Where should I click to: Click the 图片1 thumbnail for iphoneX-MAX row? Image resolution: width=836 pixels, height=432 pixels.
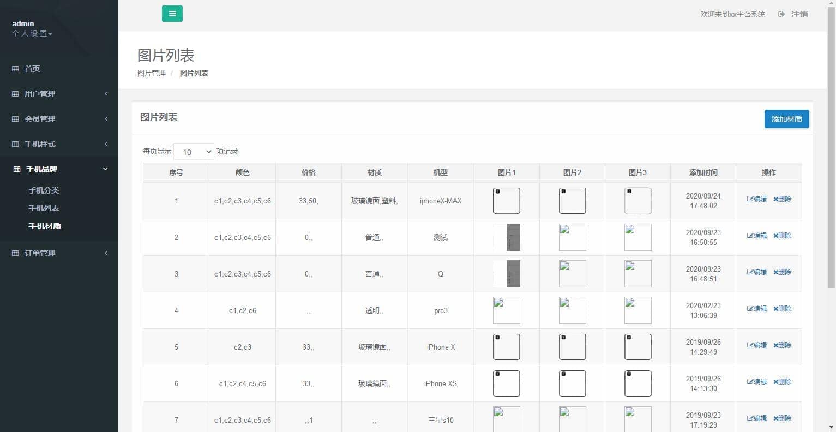[x=506, y=201]
